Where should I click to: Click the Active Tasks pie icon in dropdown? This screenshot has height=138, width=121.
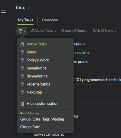[x=22, y=44]
